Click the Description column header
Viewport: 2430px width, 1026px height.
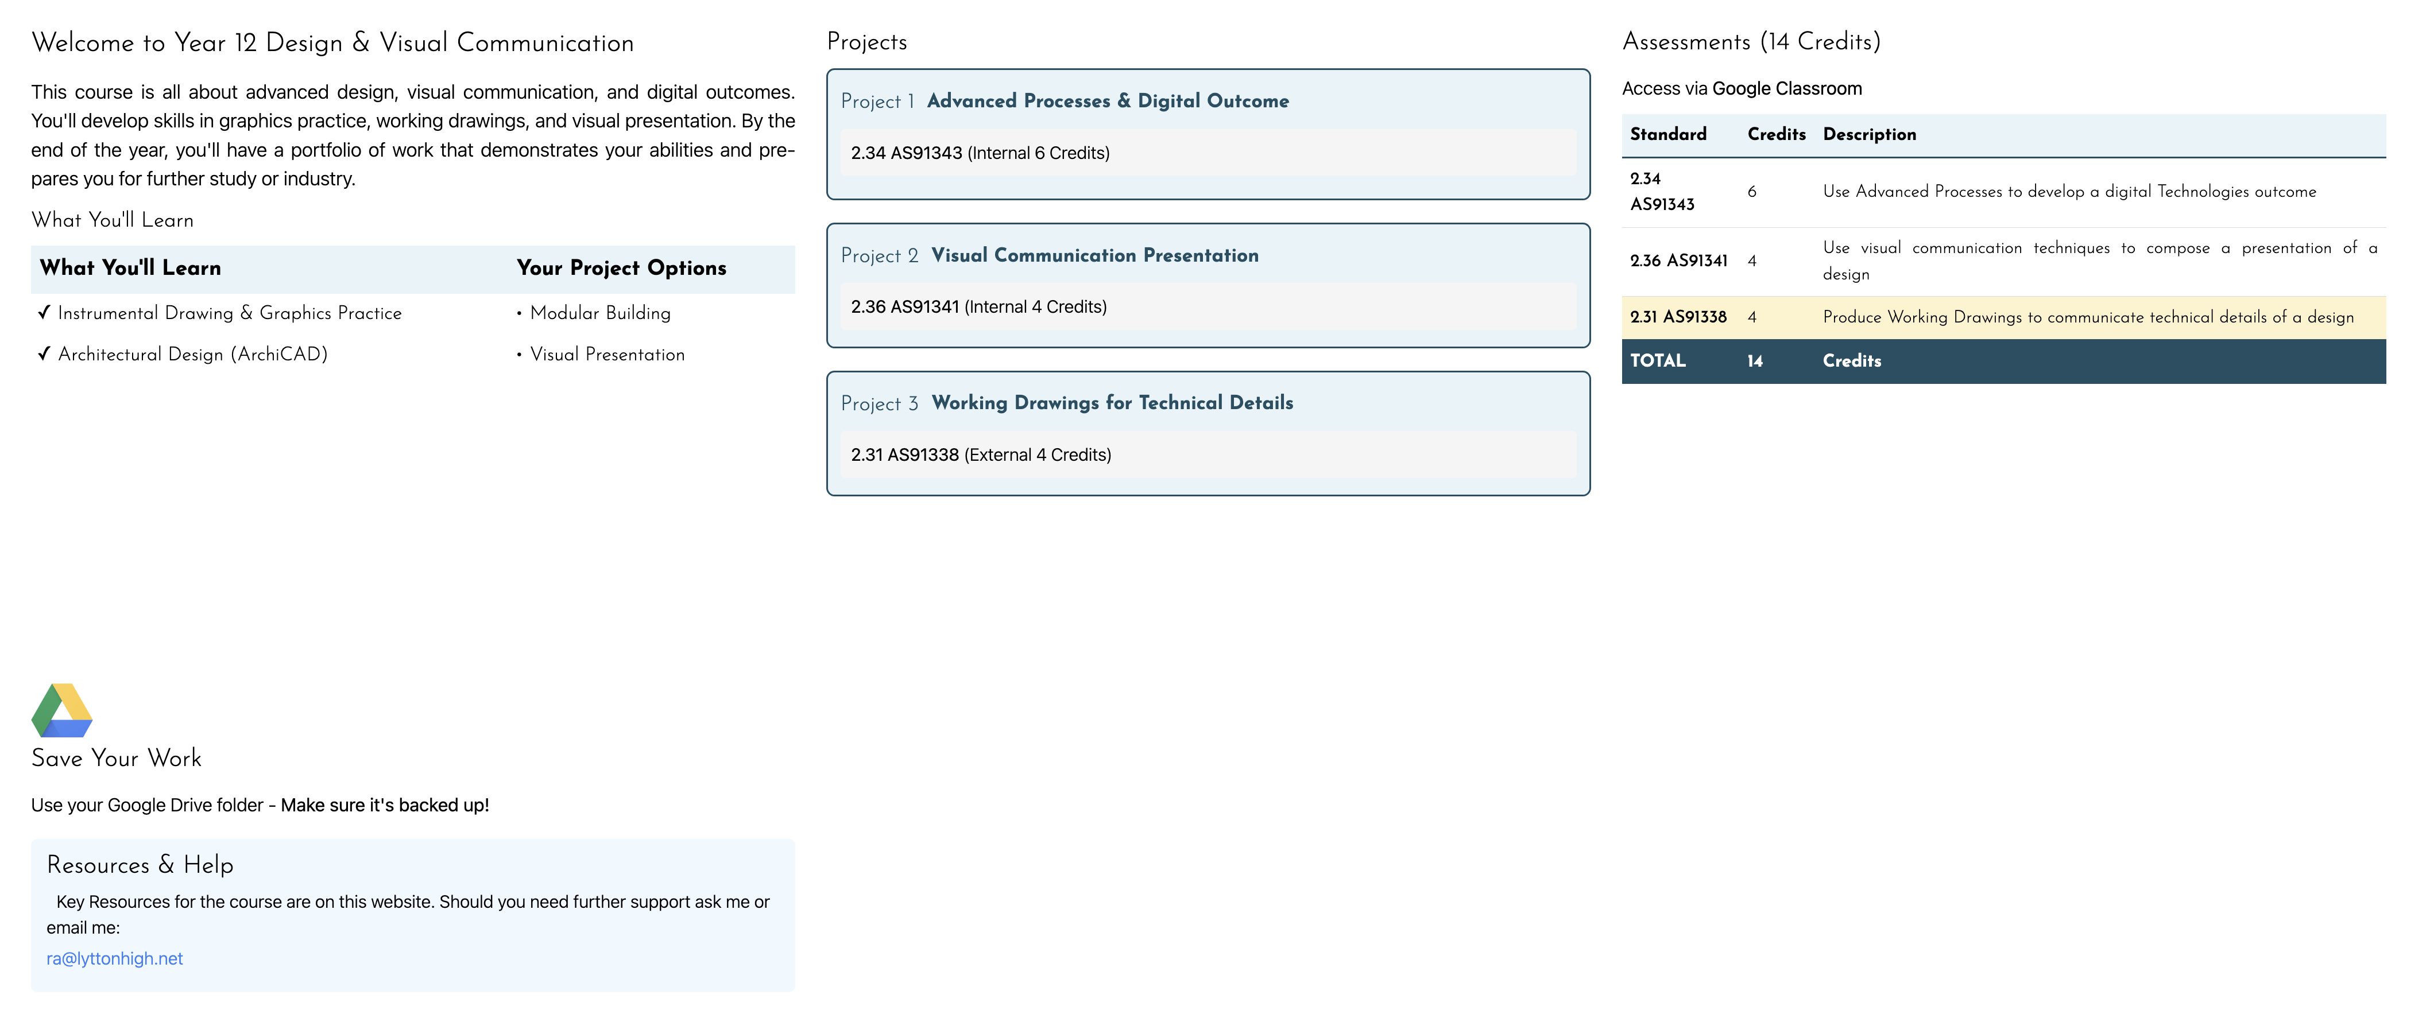1868,134
